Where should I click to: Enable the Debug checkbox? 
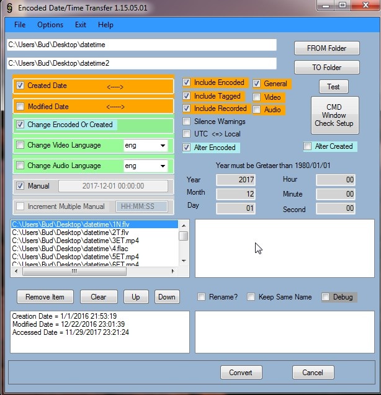(x=326, y=297)
